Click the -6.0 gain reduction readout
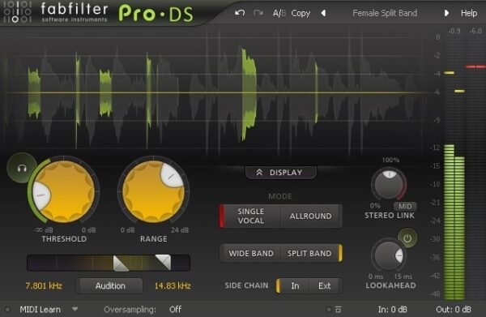The image size is (486, 317). 475,31
